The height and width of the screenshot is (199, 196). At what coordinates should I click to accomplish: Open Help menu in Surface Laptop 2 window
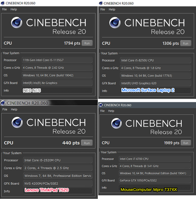(112, 9)
